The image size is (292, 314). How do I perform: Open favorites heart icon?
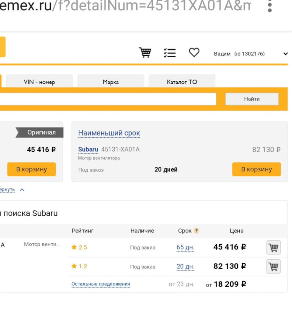194,53
